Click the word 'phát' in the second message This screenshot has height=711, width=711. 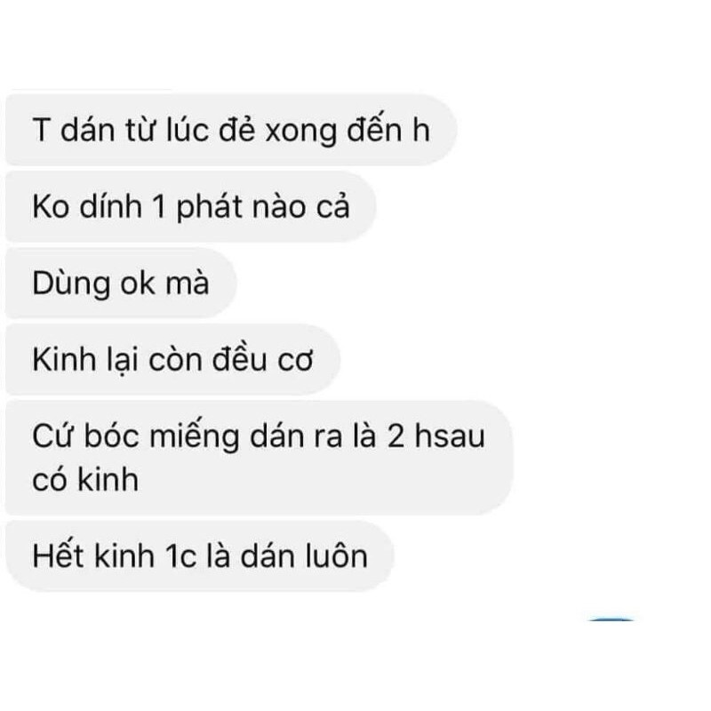click(210, 208)
